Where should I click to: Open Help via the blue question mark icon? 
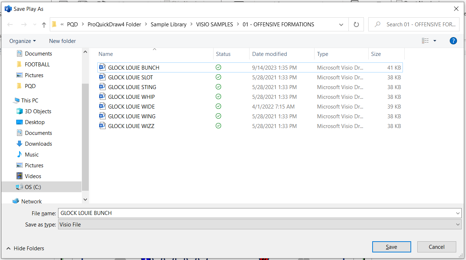click(453, 40)
